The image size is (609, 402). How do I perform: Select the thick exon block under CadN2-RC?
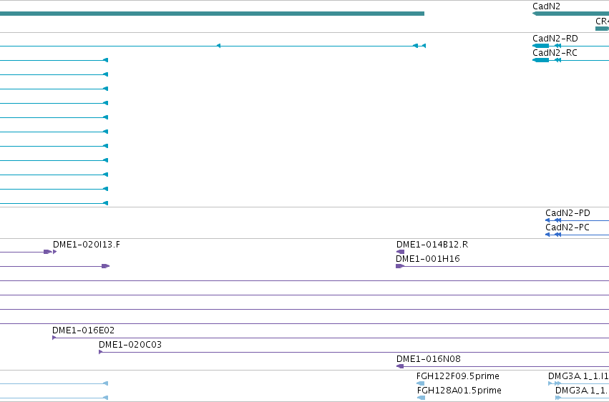[540, 60]
